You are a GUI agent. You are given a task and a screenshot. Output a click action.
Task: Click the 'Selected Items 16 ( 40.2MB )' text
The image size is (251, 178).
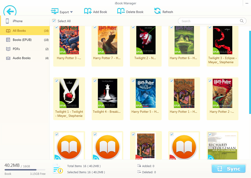86,172
